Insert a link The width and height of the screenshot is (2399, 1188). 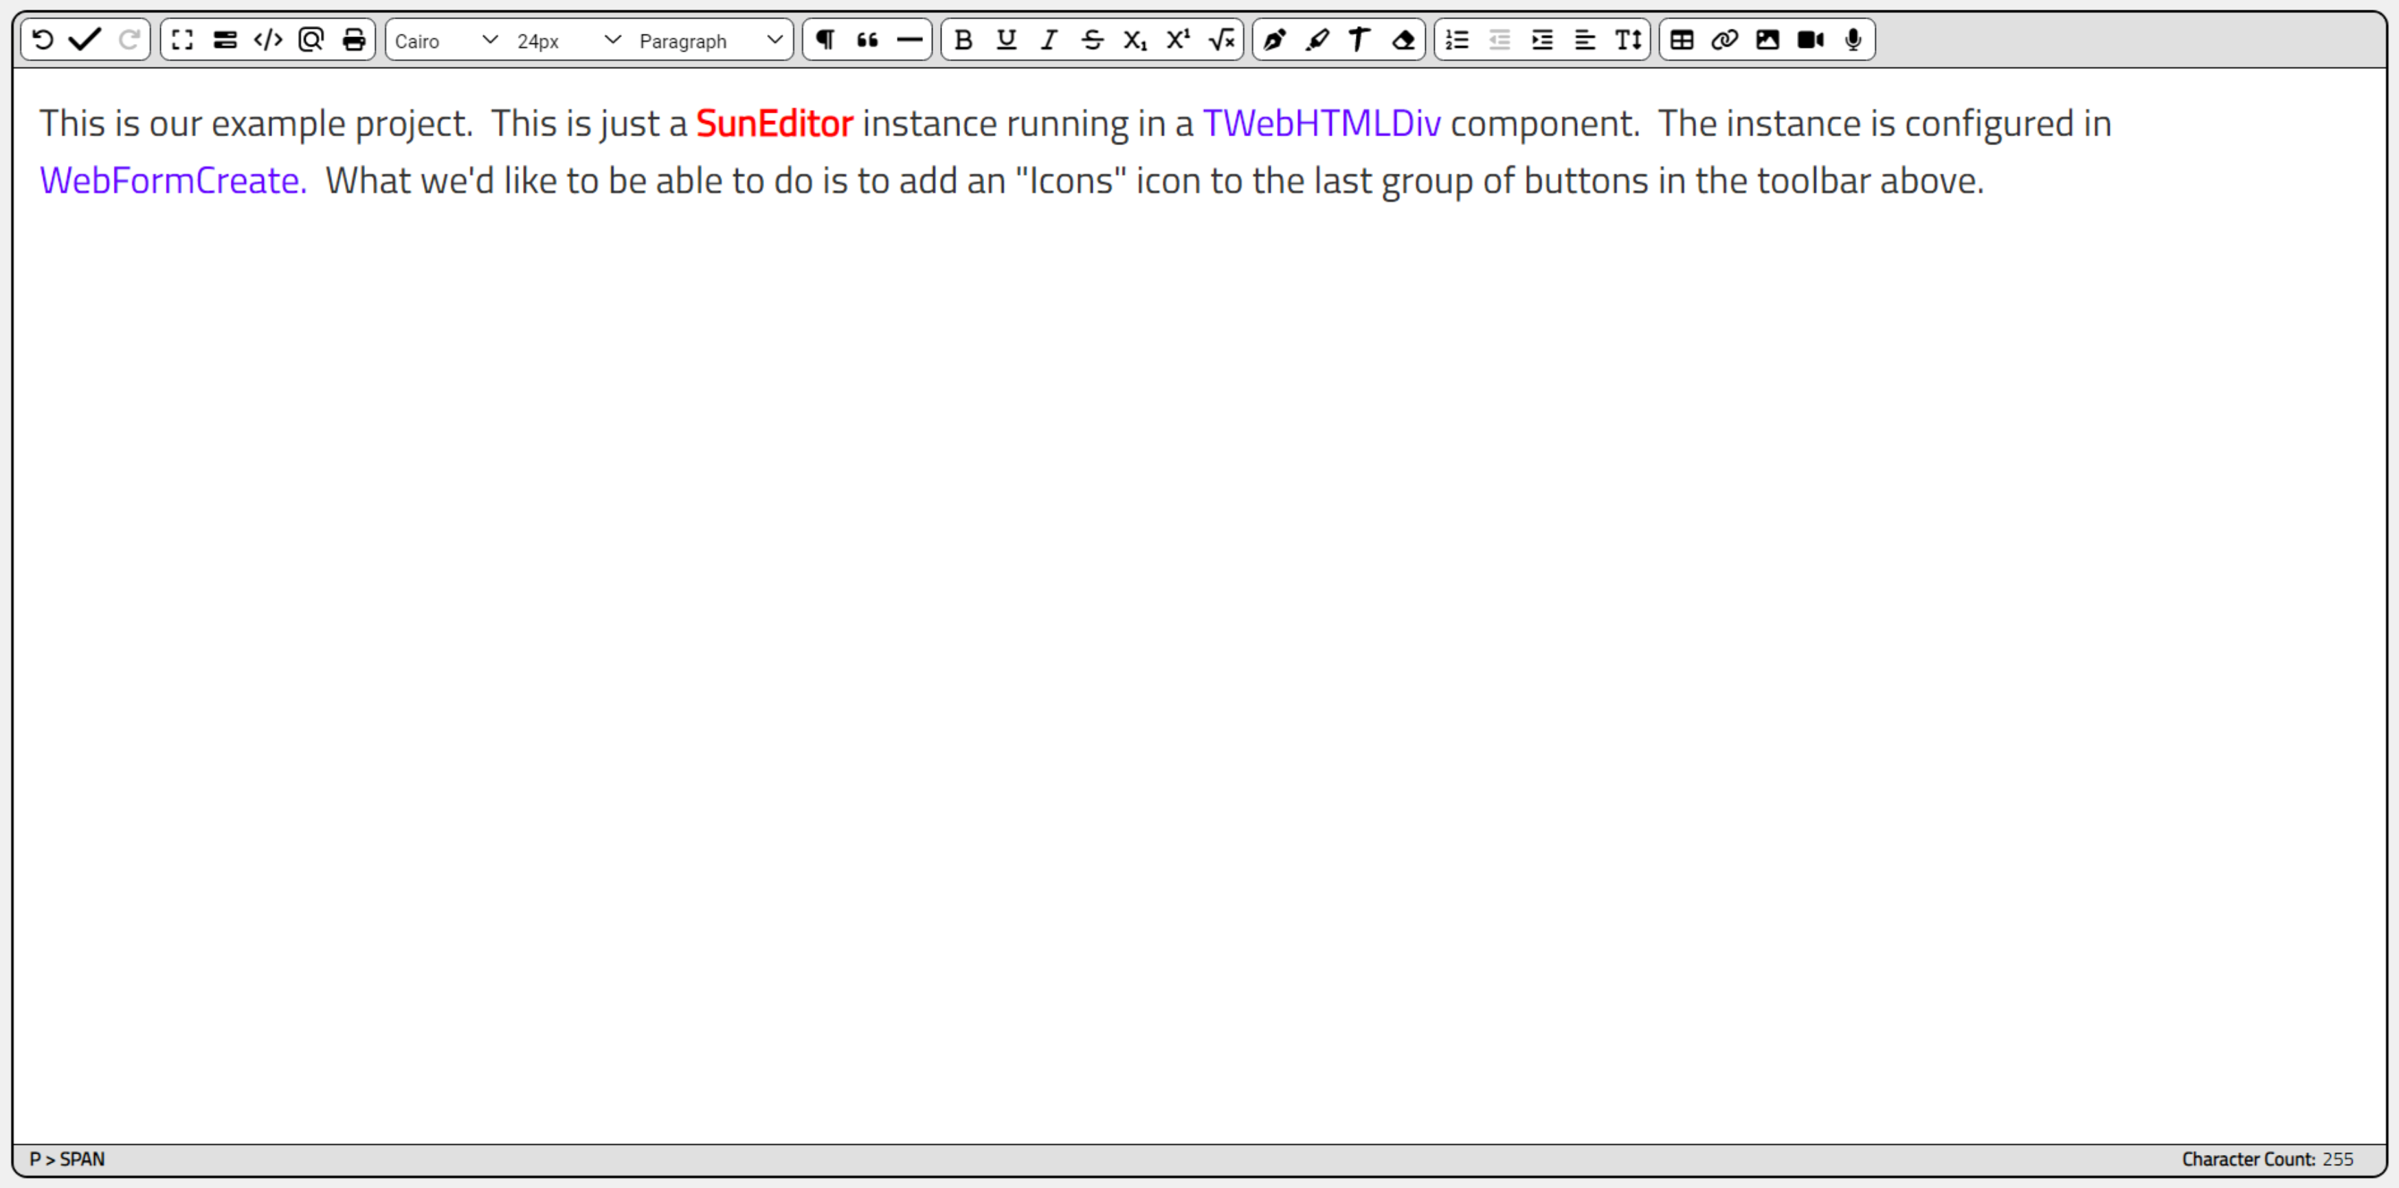pos(1725,40)
